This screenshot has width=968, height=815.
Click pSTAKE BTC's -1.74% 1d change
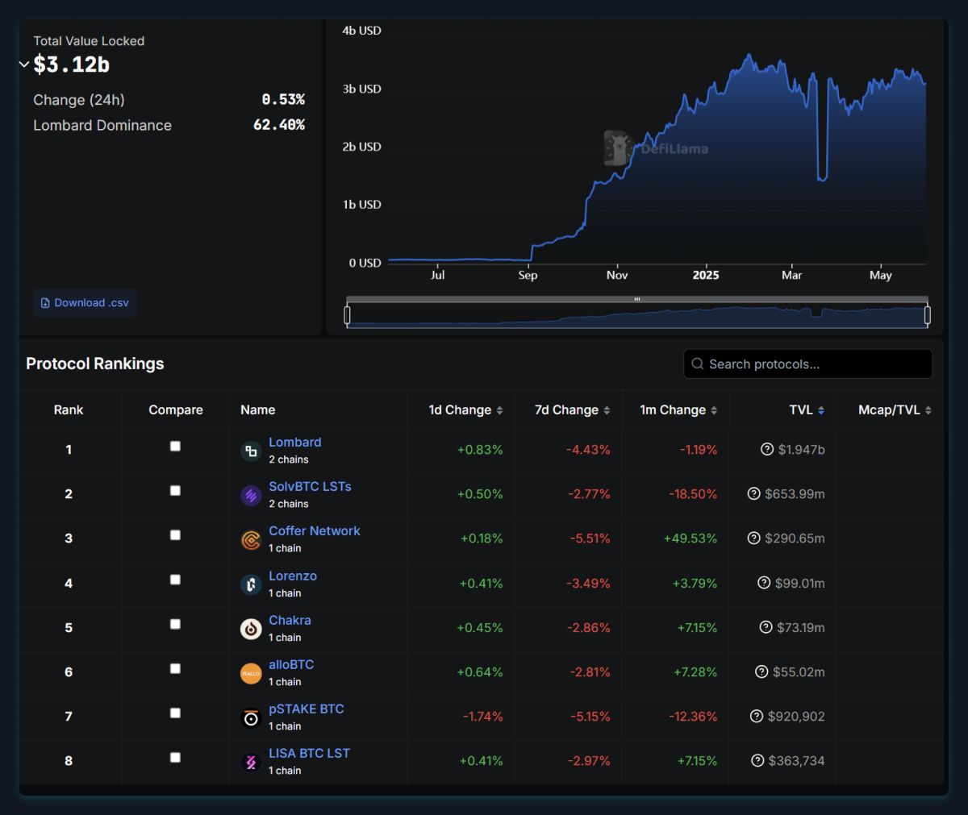point(482,716)
